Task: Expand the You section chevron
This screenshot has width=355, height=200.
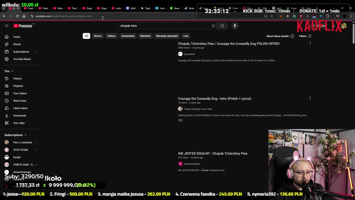Action: click(x=12, y=71)
